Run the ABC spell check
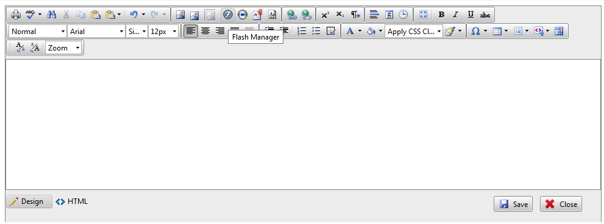This screenshot has height=224, width=604. point(30,15)
